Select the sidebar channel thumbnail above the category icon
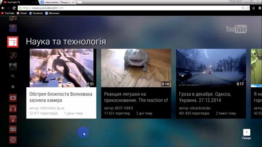262x147 pixels. click(x=13, y=28)
